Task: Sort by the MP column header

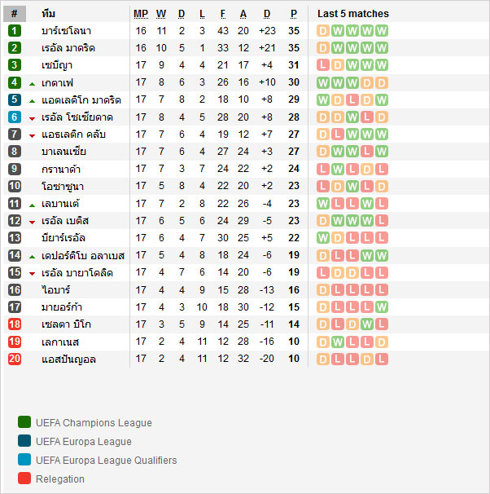Action: (x=141, y=14)
